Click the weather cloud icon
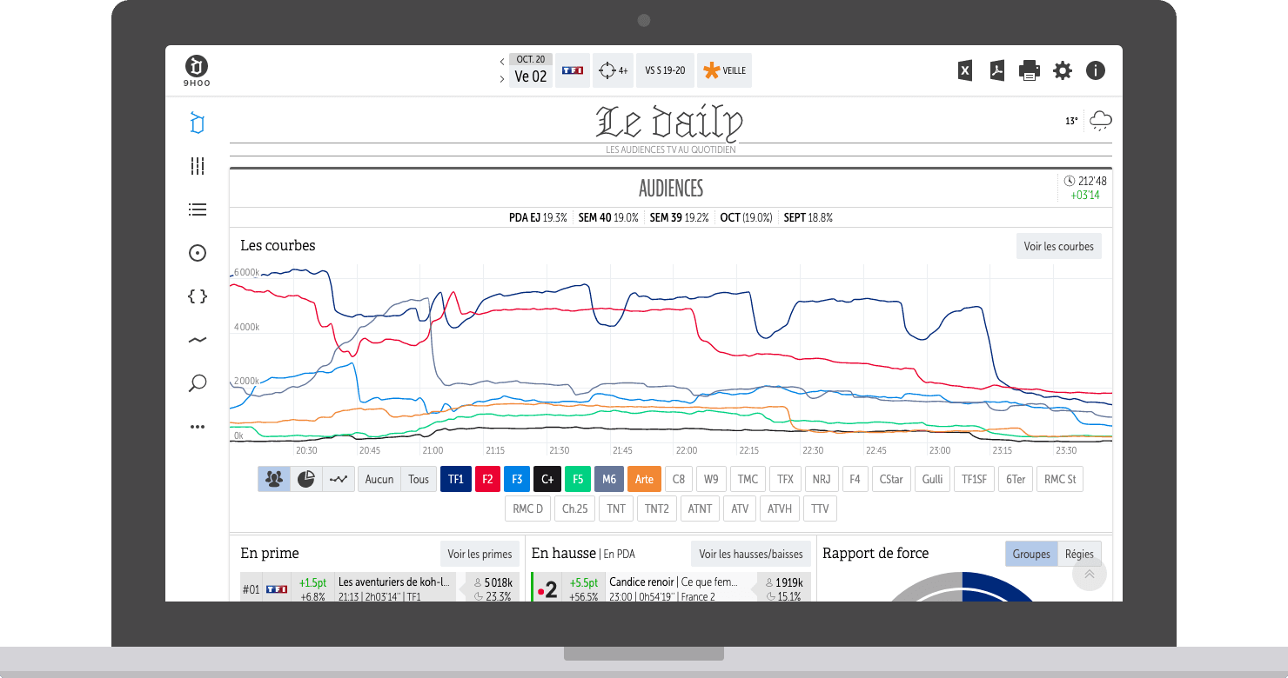 (1101, 121)
